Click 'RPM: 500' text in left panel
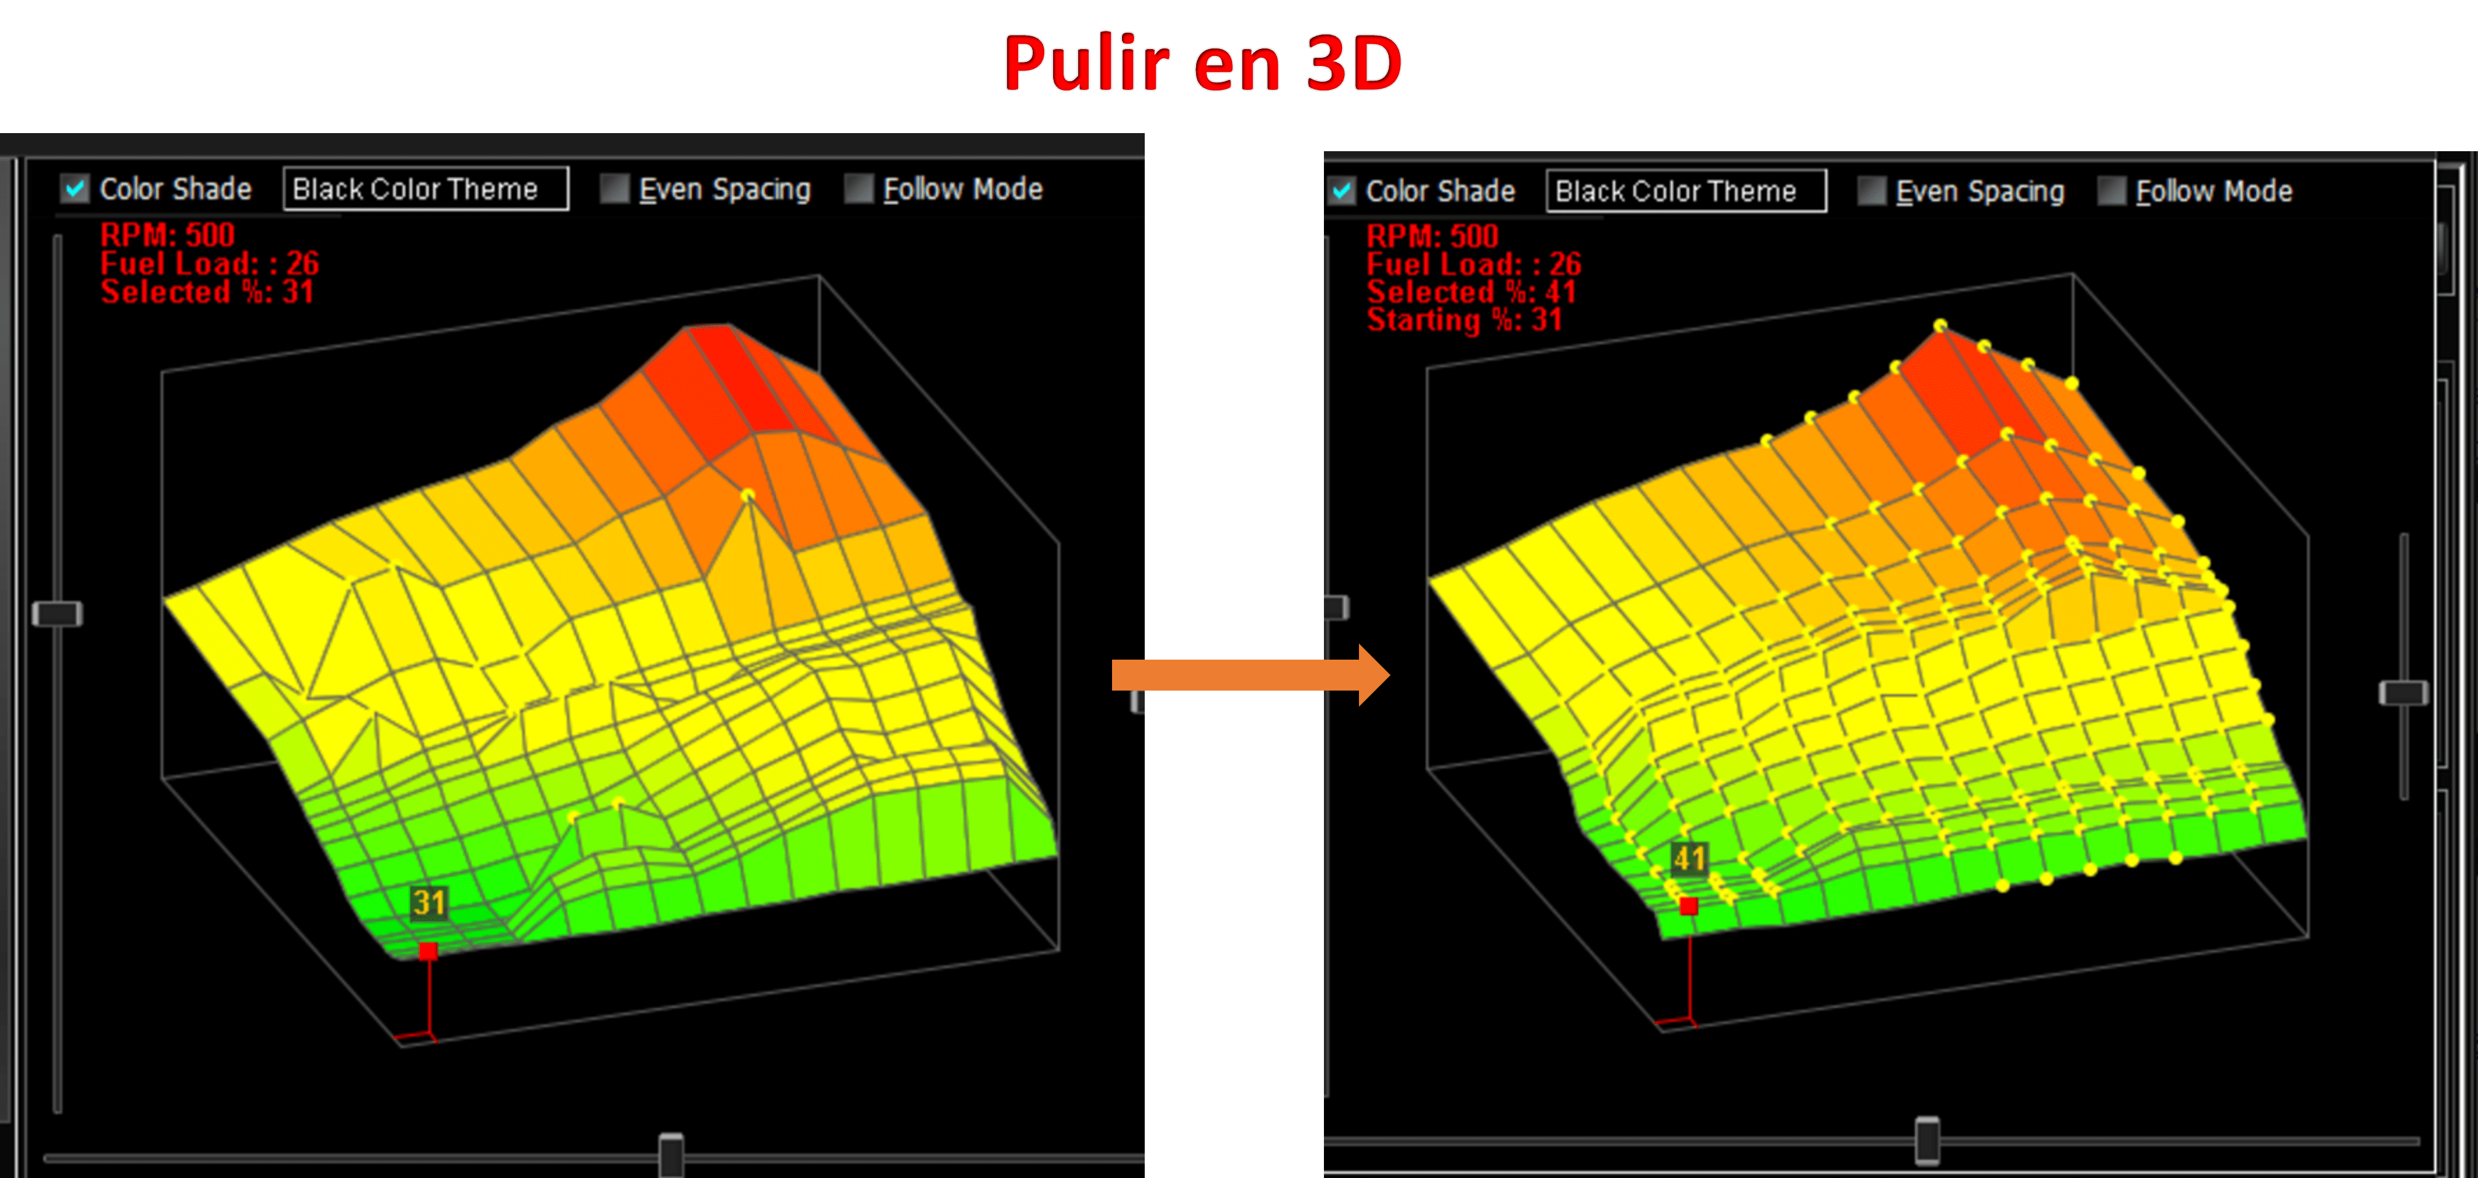The width and height of the screenshot is (2478, 1178). pos(168,235)
